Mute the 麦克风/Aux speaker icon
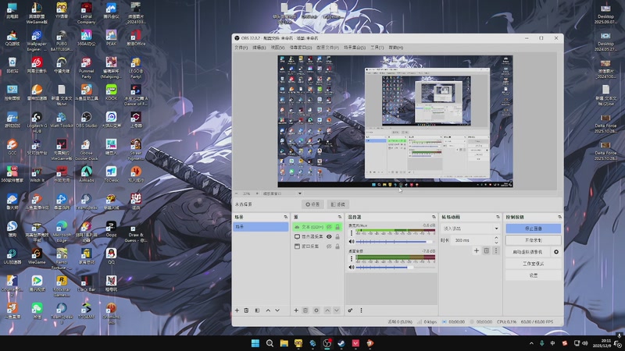The image size is (625, 351). tap(351, 242)
